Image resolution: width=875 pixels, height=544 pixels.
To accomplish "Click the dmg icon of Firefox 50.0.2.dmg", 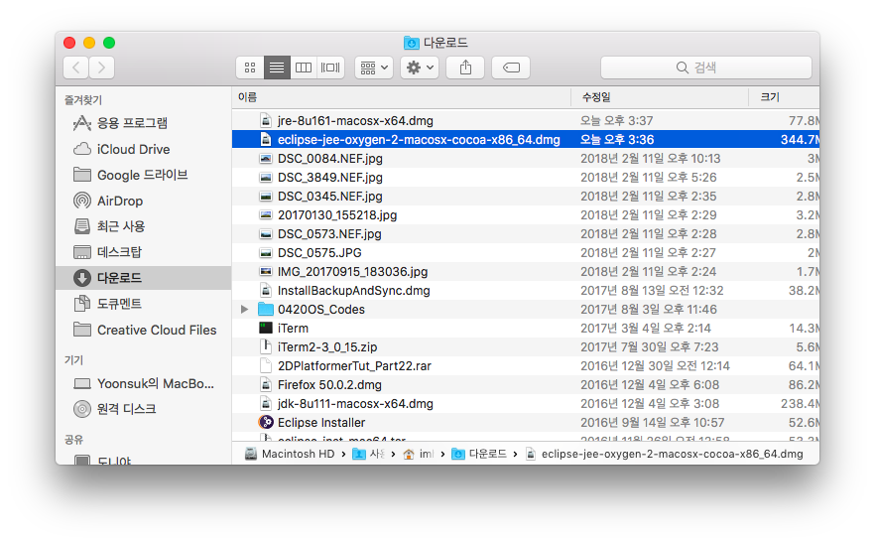I will pos(266,385).
